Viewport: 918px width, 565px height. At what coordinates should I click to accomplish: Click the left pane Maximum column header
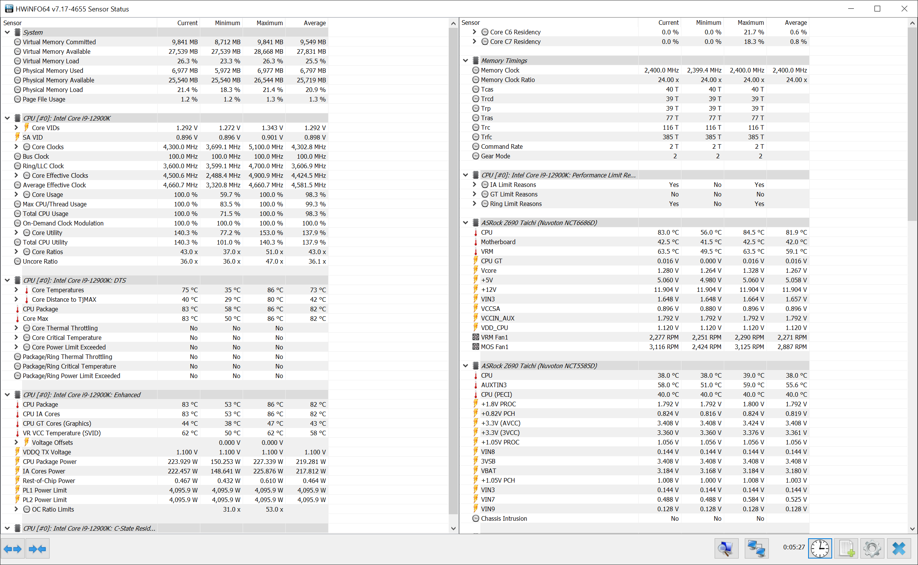point(264,23)
